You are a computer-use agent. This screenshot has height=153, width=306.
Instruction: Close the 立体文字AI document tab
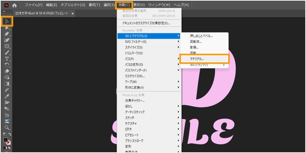[73, 13]
